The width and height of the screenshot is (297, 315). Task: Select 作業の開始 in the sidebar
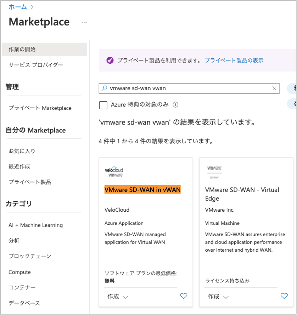22,49
